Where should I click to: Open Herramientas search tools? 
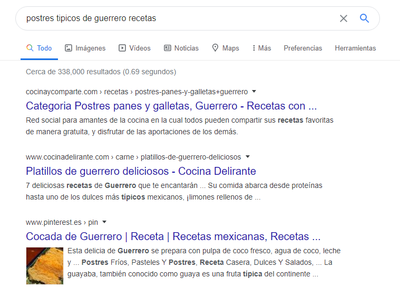click(355, 48)
